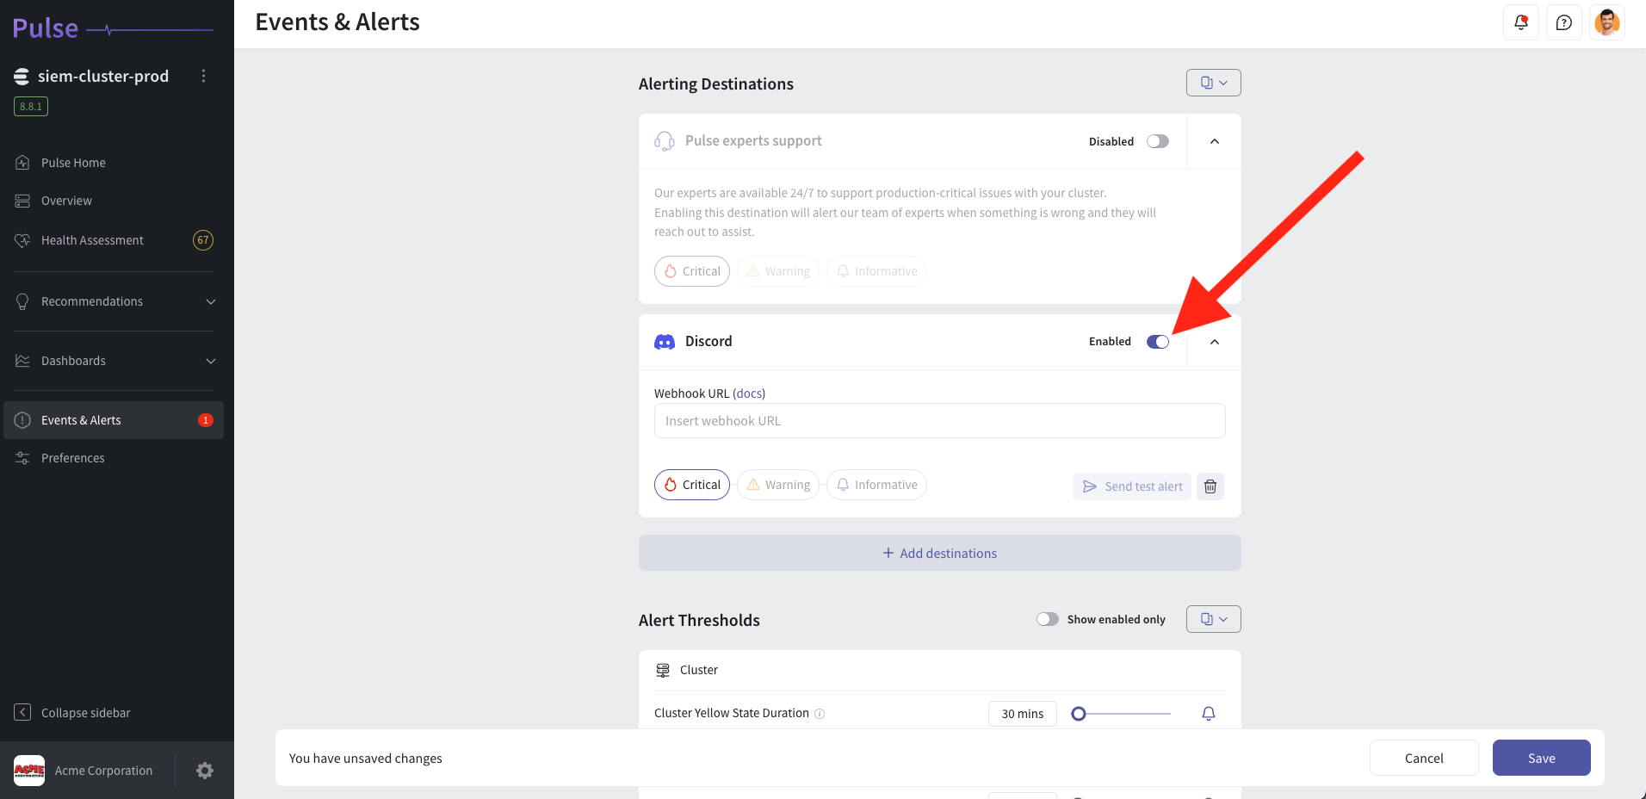This screenshot has height=799, width=1646.
Task: Open settings via the gear icon near Acme Corporation
Action: tap(204, 770)
